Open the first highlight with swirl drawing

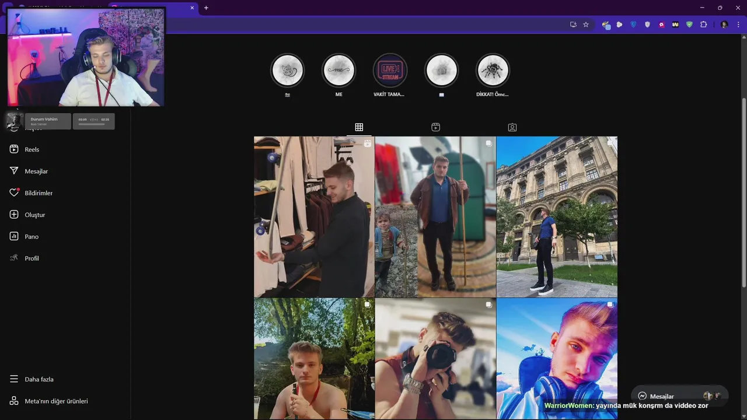[287, 71]
